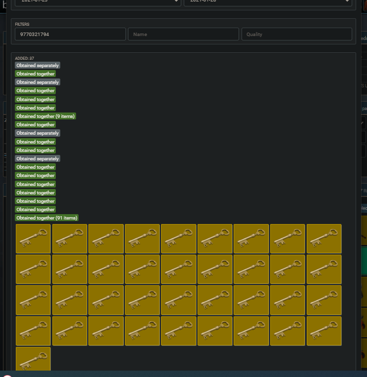Click the last key in the fourth row
Image resolution: width=367 pixels, height=377 pixels.
tap(324, 331)
